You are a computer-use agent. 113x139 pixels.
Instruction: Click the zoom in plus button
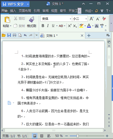pos(107,136)
